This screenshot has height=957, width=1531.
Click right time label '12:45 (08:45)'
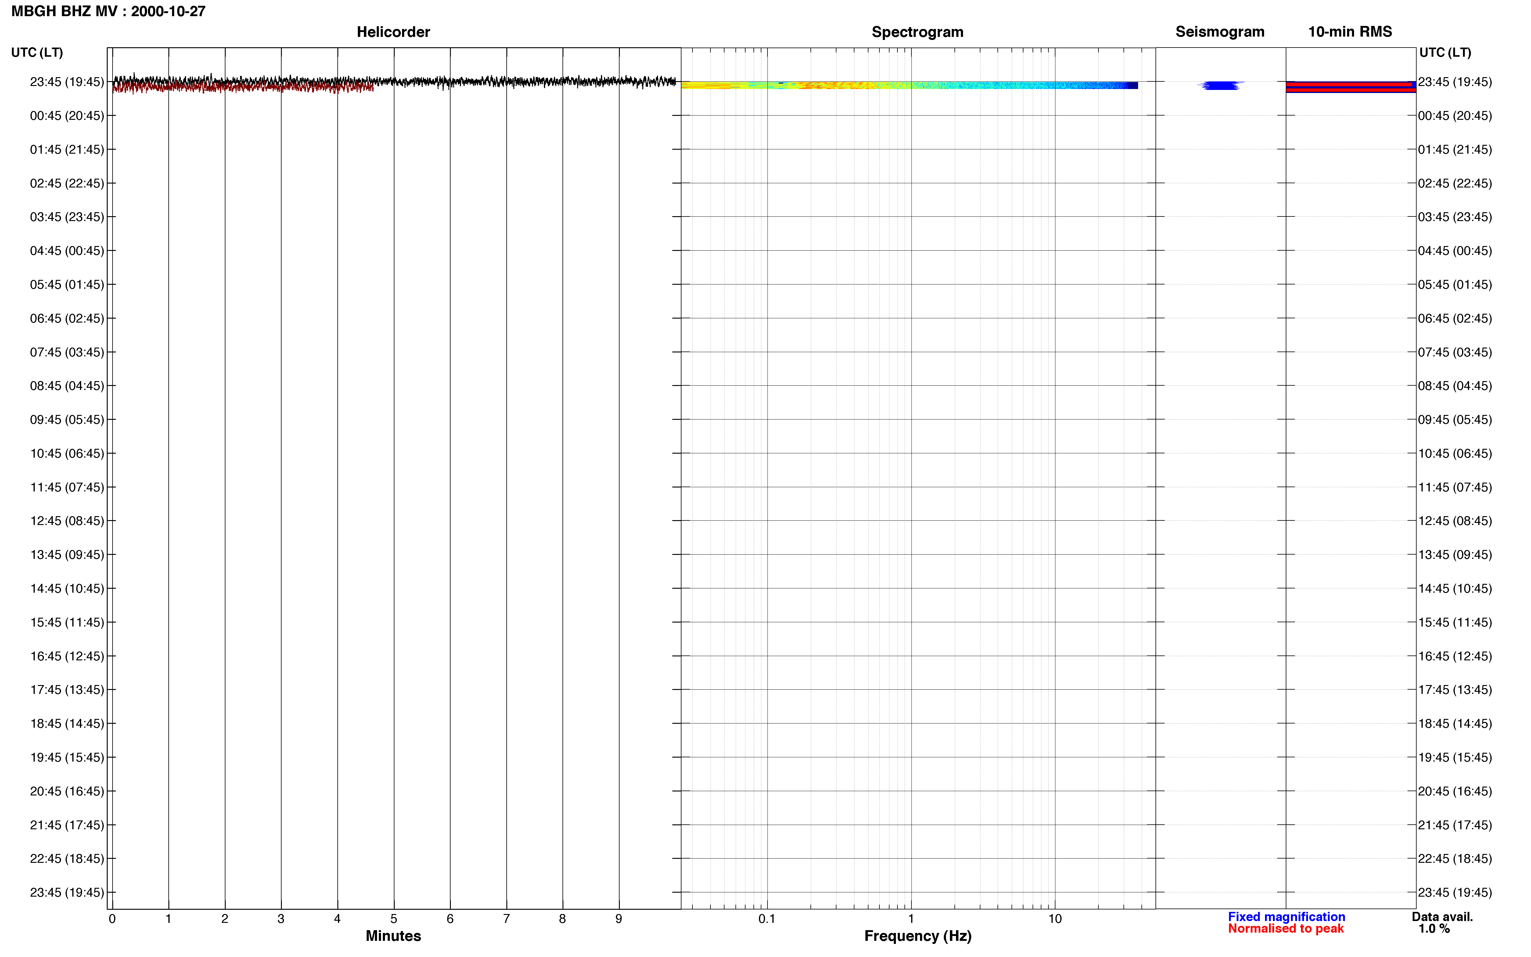[1455, 521]
